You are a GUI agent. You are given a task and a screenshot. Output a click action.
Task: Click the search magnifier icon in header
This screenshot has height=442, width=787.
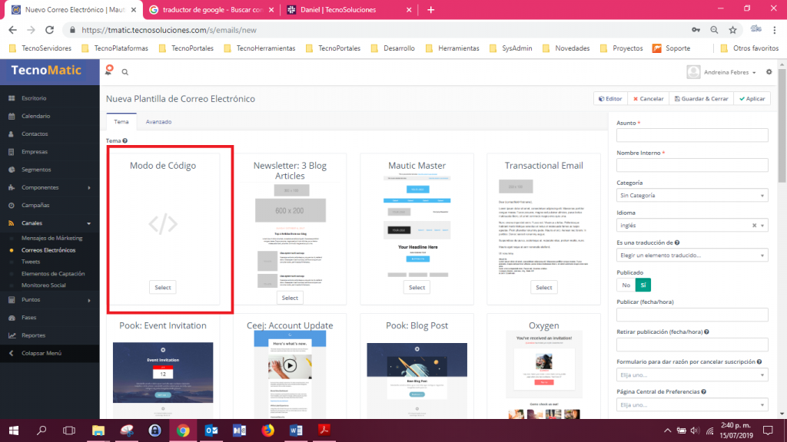click(125, 72)
